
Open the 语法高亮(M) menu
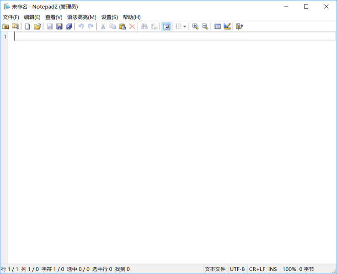tap(81, 17)
